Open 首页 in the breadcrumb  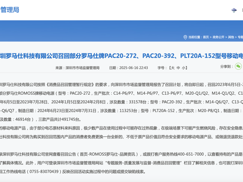[206, 37]
